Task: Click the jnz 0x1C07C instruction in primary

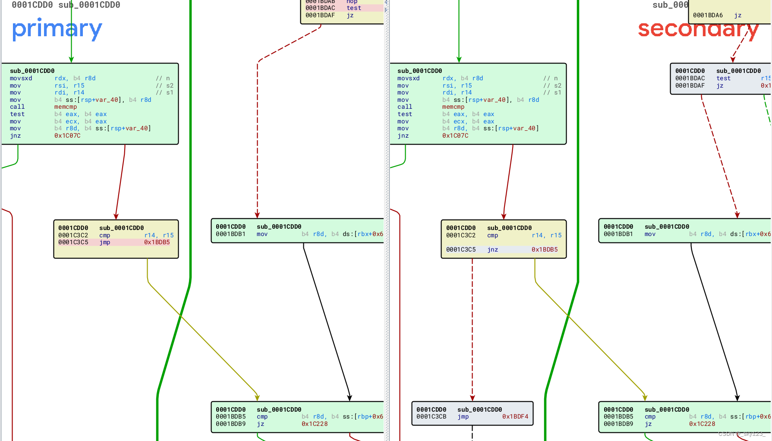Action: click(43, 135)
